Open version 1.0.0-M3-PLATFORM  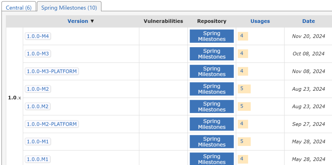(x=52, y=71)
